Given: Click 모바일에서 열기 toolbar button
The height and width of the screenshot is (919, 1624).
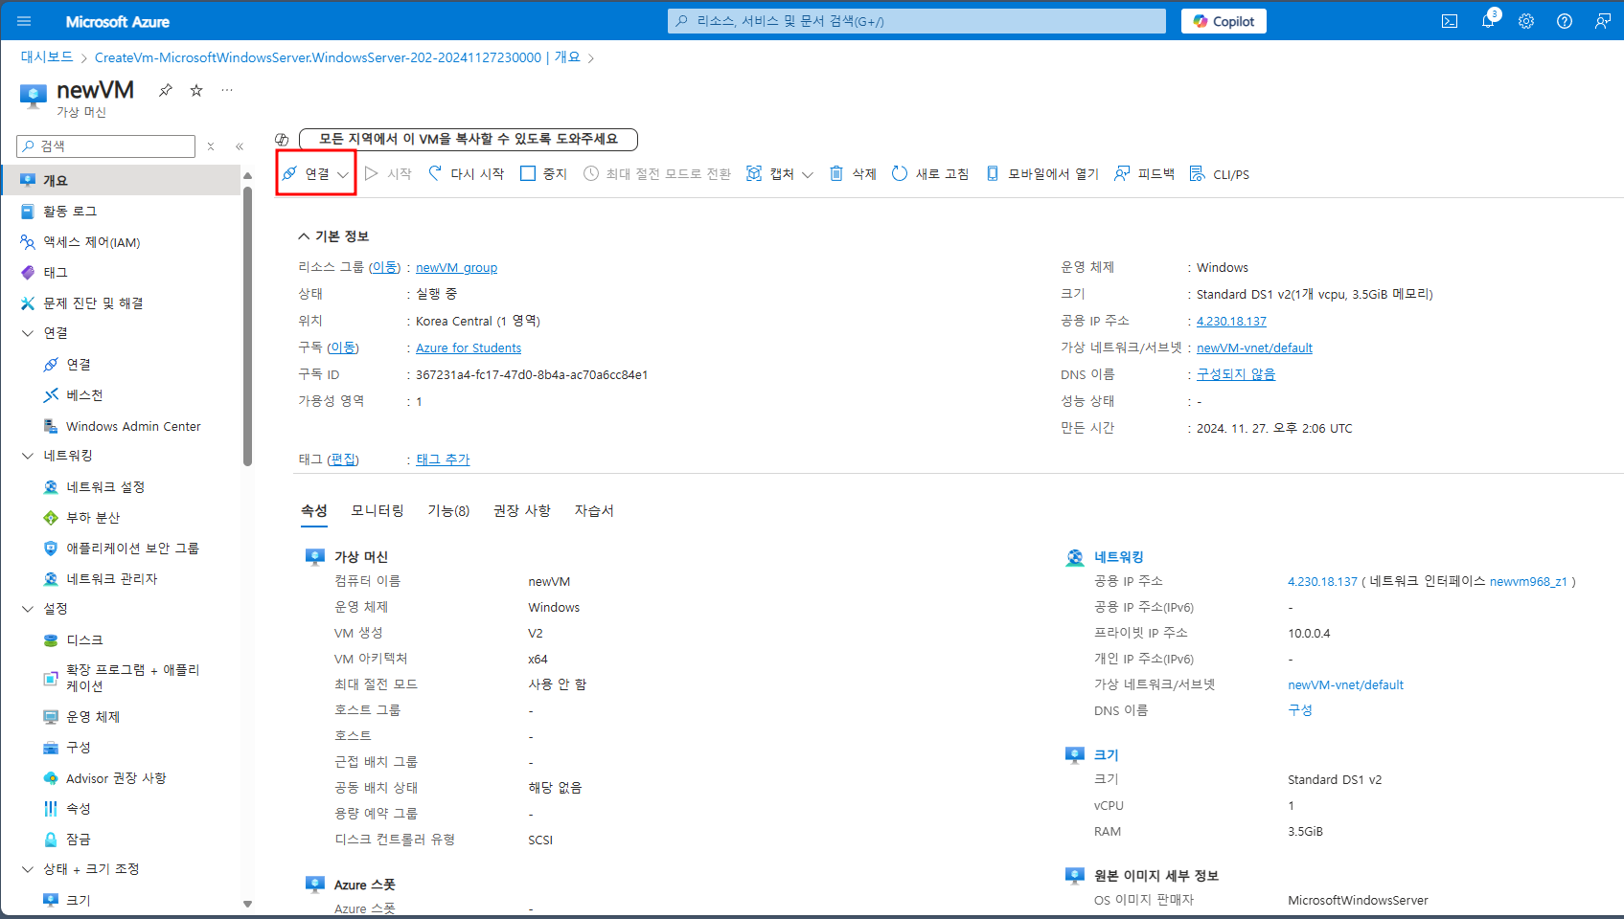Looking at the screenshot, I should pos(1042,173).
